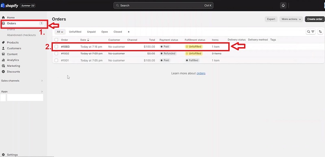This screenshot has width=325, height=157.
Task: Go to Customers in sidebar
Action: pyautogui.click(x=14, y=48)
